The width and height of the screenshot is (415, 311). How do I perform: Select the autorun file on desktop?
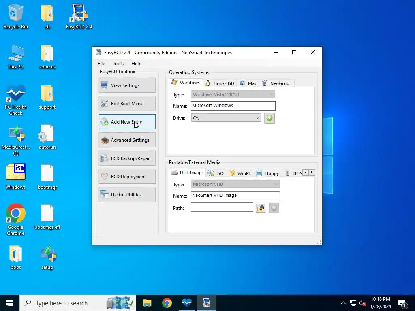47,137
